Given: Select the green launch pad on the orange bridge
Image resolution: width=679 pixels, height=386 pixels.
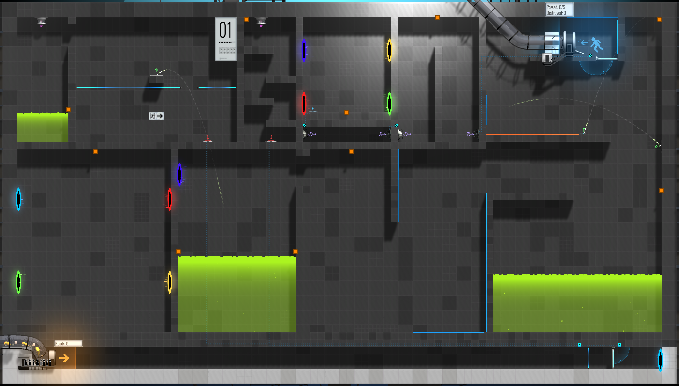Looking at the screenshot, I should [x=584, y=130].
